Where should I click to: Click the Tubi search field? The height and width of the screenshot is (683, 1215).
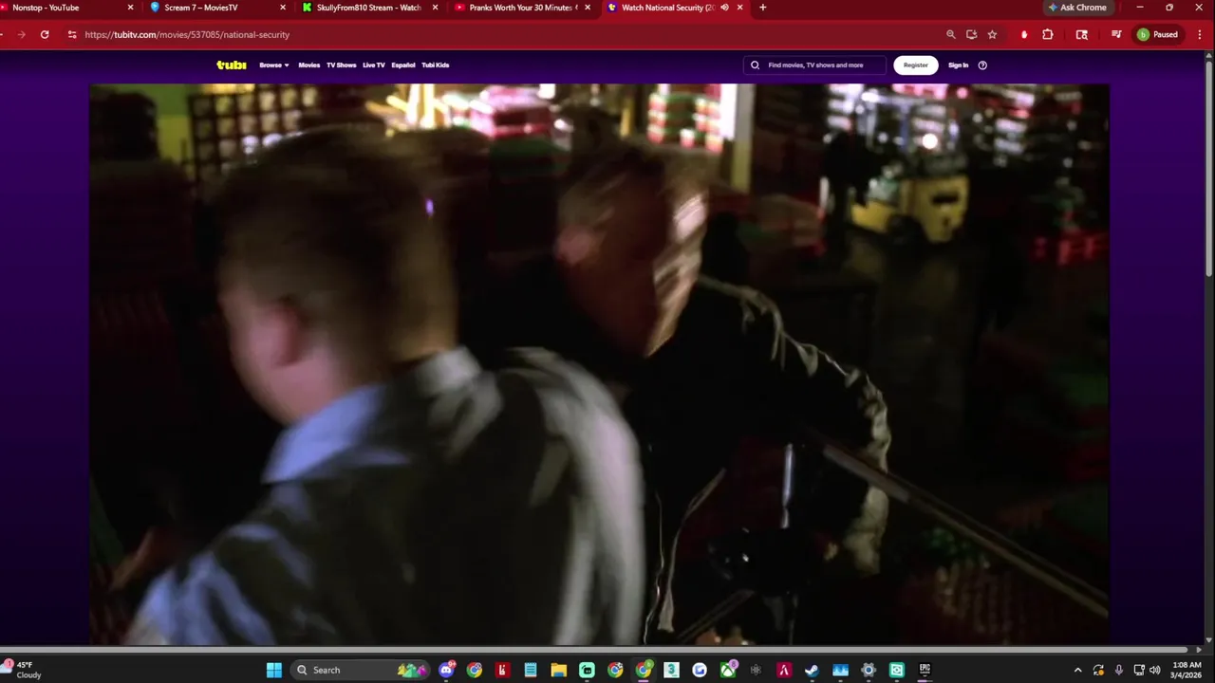tap(814, 65)
